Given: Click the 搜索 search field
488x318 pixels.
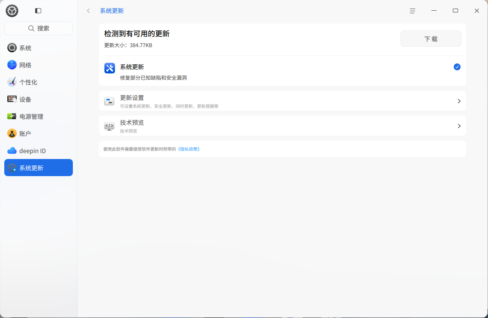Looking at the screenshot, I should coord(39,28).
